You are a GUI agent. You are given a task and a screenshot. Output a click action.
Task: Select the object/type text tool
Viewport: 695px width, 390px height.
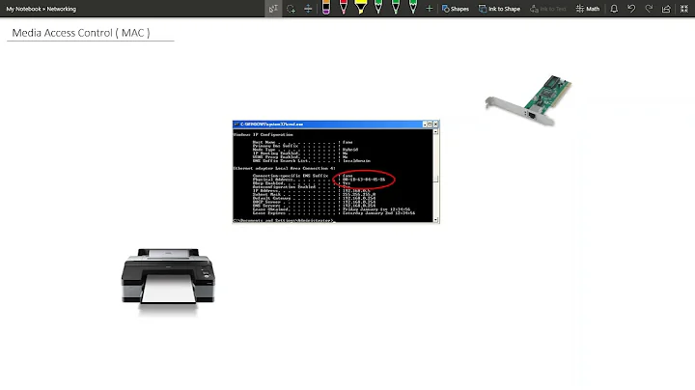pyautogui.click(x=273, y=9)
